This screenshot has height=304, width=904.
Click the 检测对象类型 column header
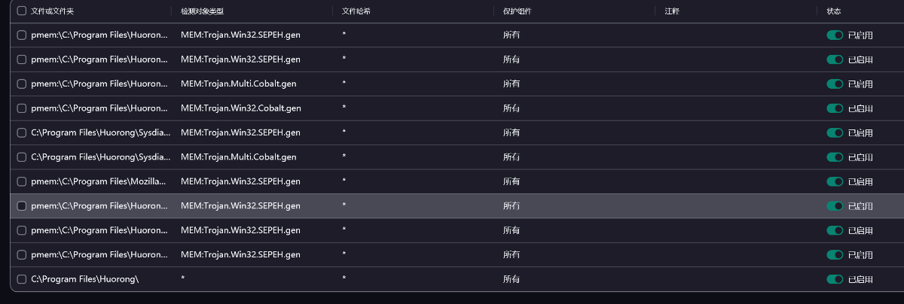click(202, 11)
